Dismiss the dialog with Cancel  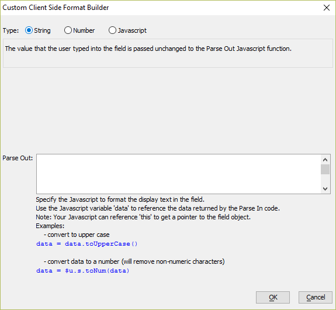pyautogui.click(x=316, y=297)
